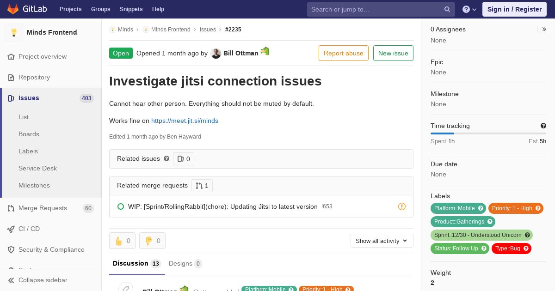This screenshot has height=291, width=555.
Task: Click Platform::Mobile label
Action: [455, 208]
